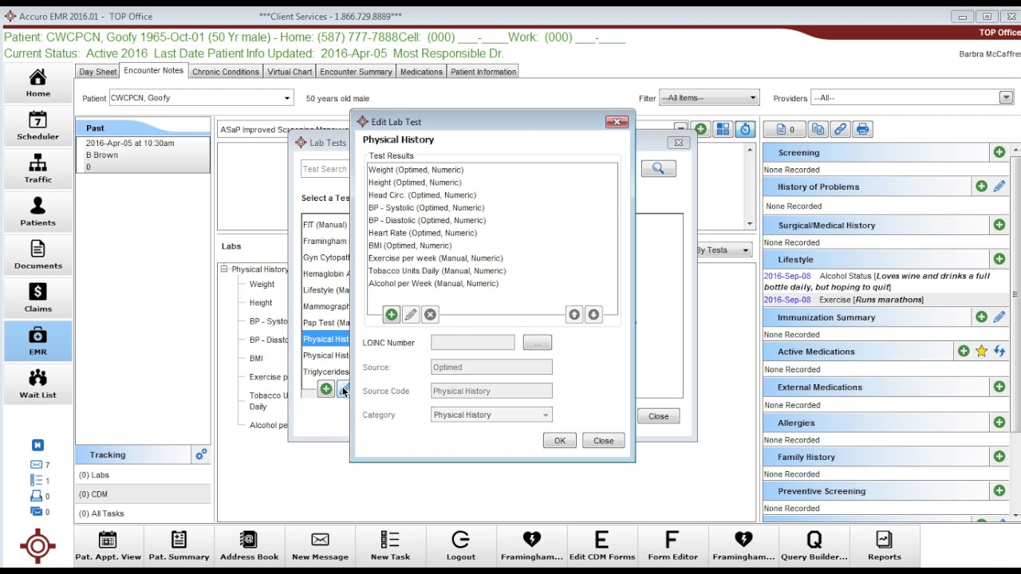The image size is (1021, 574).
Task: Open Documents from the sidebar
Action: click(x=37, y=254)
